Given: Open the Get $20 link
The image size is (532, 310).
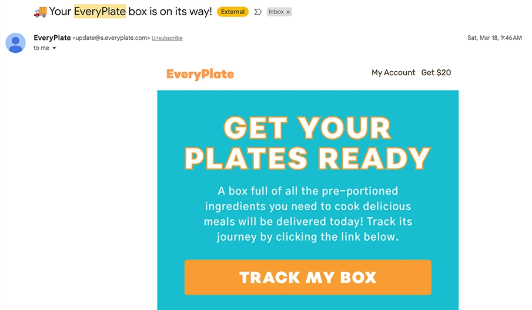Looking at the screenshot, I should [x=436, y=72].
